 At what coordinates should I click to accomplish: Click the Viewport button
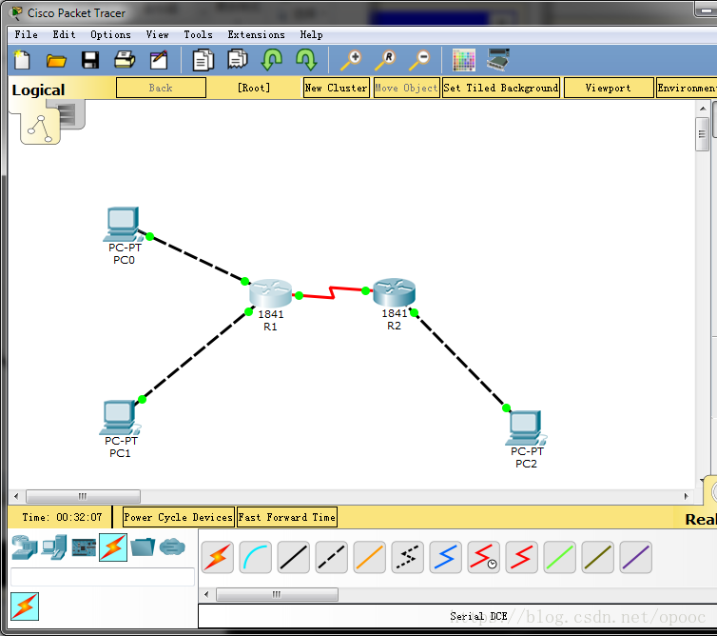(x=609, y=88)
